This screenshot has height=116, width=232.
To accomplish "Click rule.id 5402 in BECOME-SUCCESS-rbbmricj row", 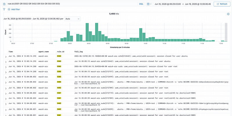I will [x=59, y=103].
